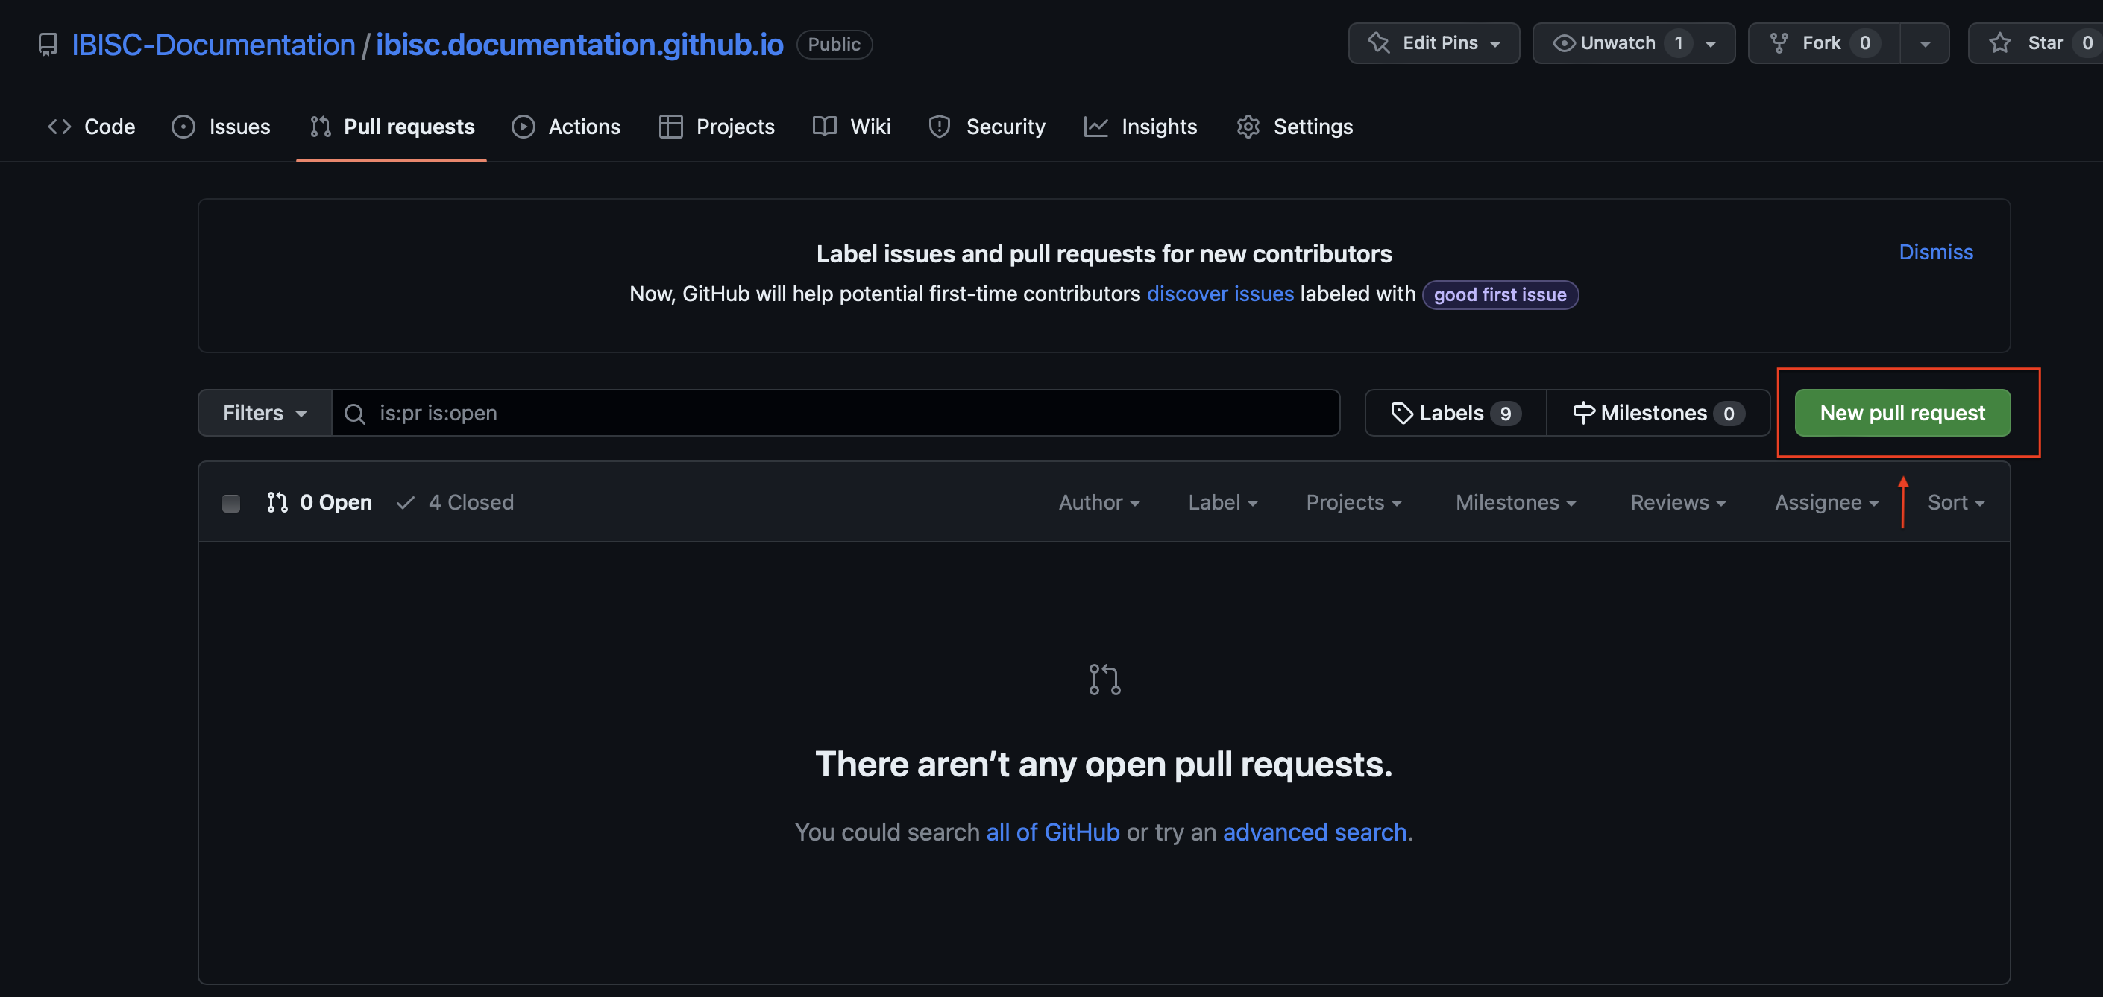Open the Actions tab
The width and height of the screenshot is (2103, 997).
pos(567,127)
